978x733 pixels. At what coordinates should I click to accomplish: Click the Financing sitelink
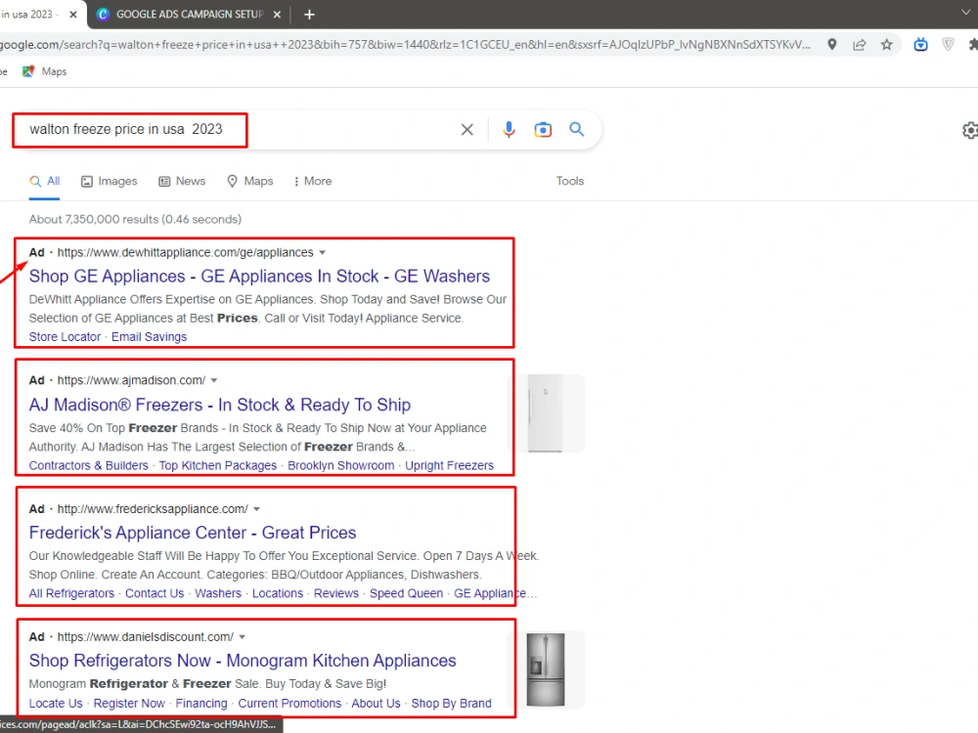tap(201, 704)
